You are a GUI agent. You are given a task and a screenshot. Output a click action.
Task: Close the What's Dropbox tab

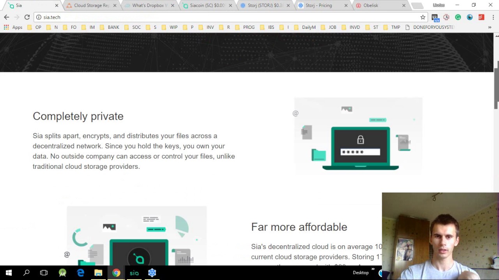172,5
